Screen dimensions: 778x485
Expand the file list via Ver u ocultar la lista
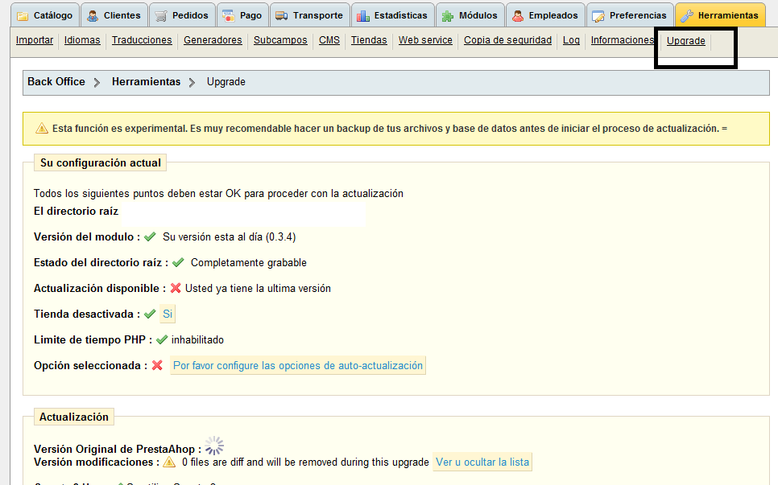[x=482, y=462]
